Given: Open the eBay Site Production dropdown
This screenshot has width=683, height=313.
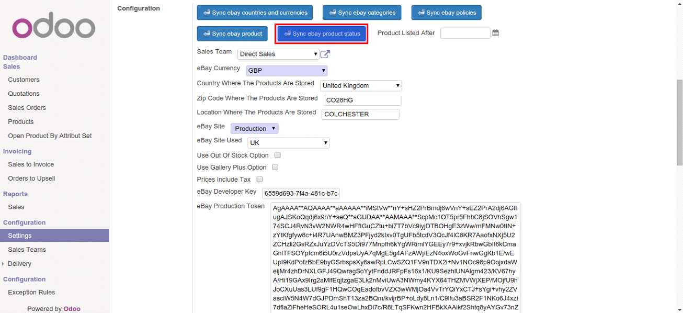Looking at the screenshot, I should tap(255, 128).
